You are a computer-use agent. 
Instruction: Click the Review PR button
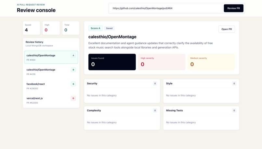coord(233,8)
